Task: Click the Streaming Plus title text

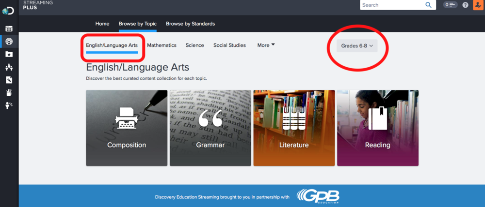Action: point(38,5)
